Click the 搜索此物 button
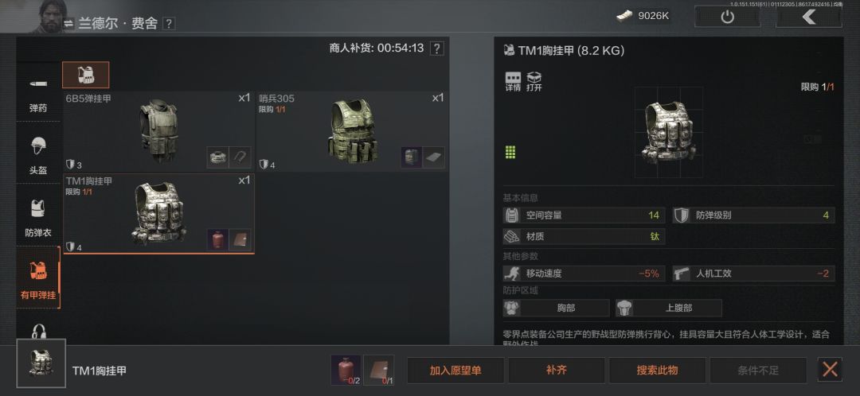Screen dimensions: 860x396 657,371
